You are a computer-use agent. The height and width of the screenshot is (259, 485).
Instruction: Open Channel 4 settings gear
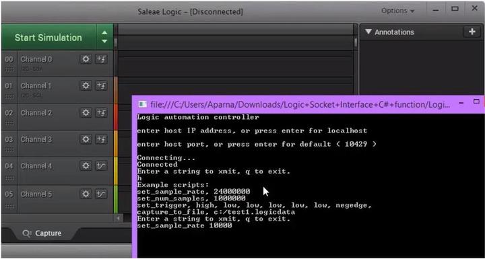coord(86,166)
